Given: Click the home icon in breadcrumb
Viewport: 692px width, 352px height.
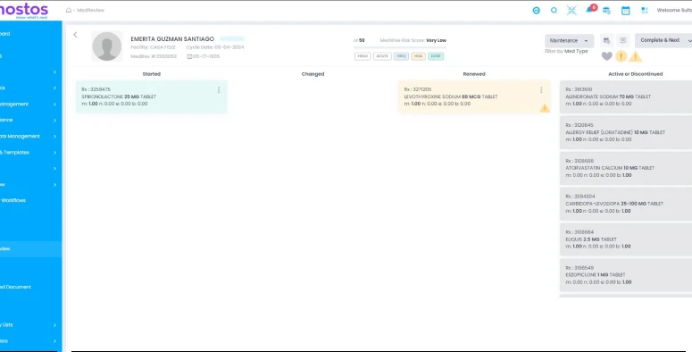Looking at the screenshot, I should tap(69, 10).
